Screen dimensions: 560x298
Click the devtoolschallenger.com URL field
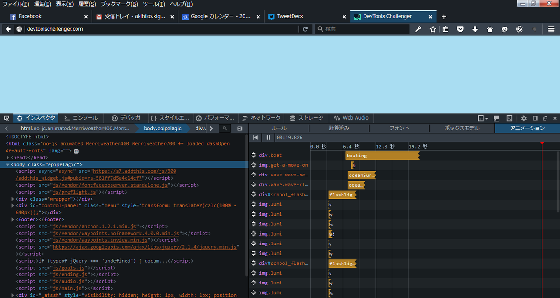(161, 29)
